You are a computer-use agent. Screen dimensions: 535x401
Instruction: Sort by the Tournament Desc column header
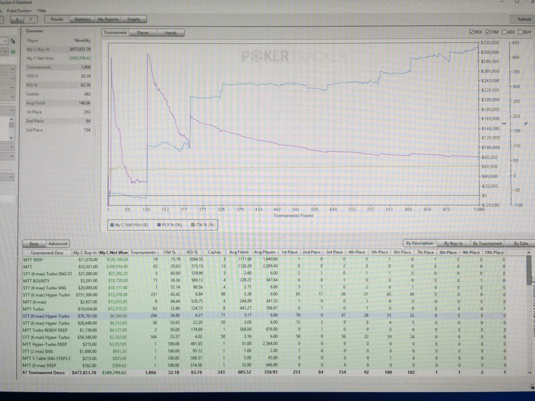[x=47, y=253]
